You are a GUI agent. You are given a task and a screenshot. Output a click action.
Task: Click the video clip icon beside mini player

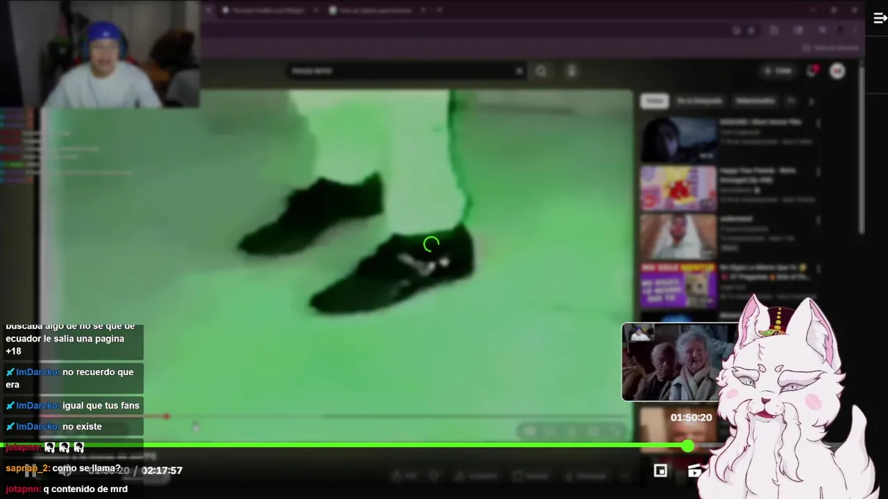pos(694,471)
